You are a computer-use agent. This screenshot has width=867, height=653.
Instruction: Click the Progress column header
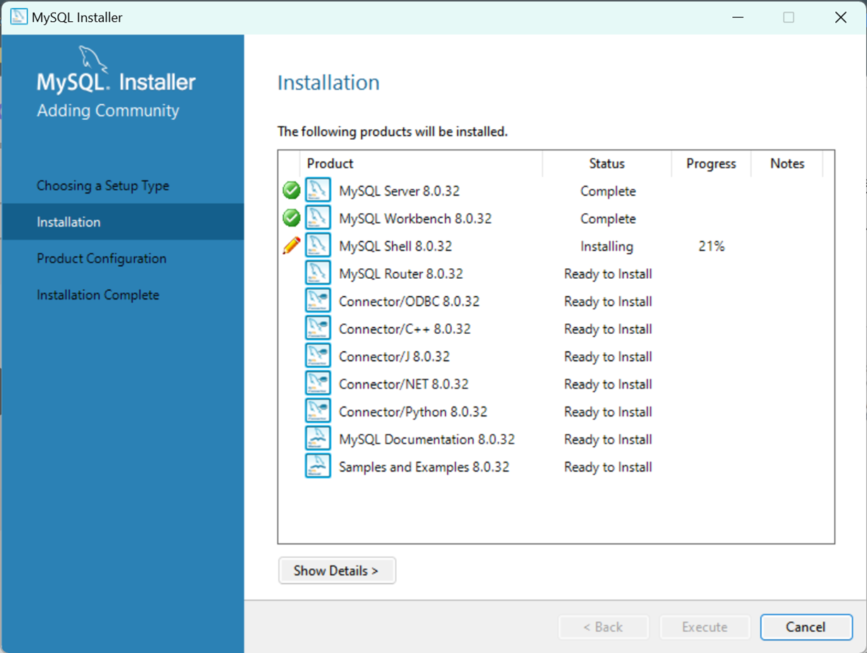711,163
